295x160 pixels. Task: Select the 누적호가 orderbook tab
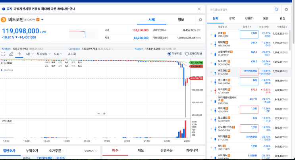[32, 151]
